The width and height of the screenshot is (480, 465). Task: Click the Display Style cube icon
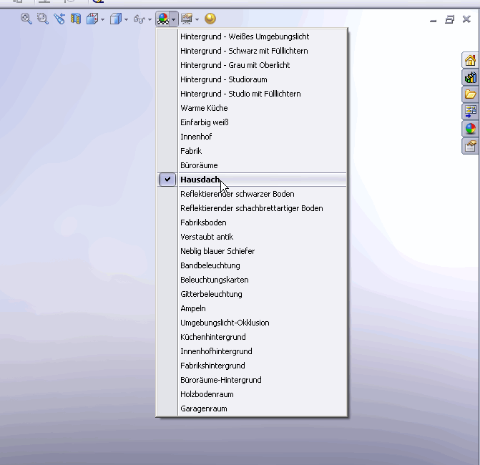[116, 19]
